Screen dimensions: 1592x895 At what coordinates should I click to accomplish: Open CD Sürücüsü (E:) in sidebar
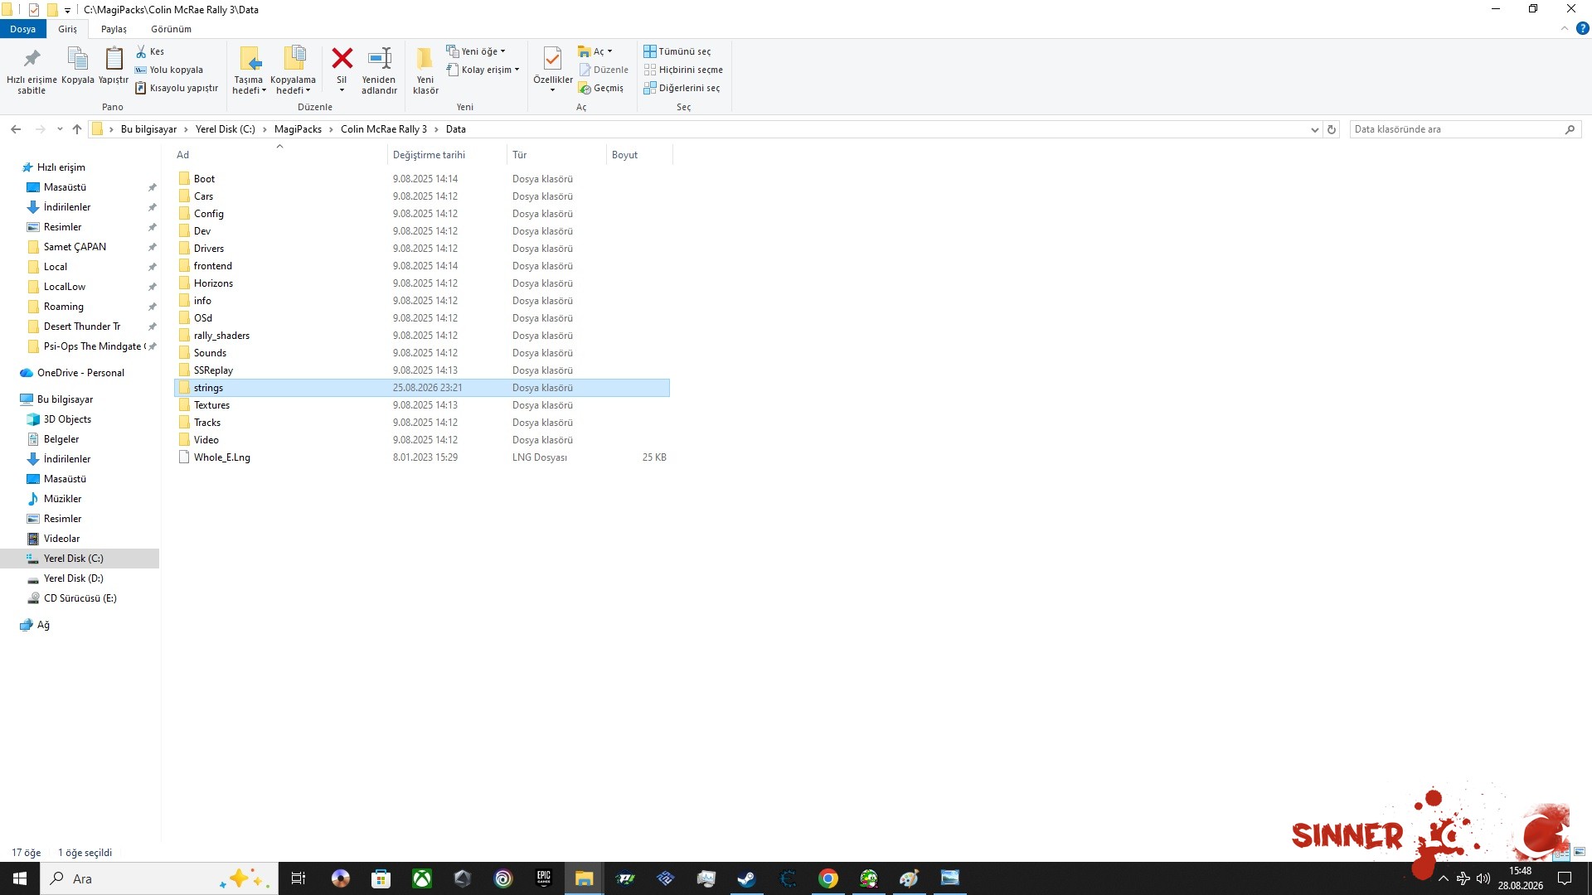click(x=80, y=598)
